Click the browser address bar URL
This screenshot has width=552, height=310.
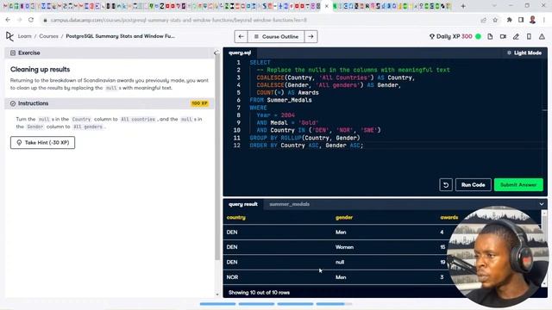pyautogui.click(x=179, y=21)
